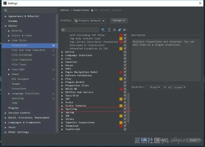Expand Version Control settings section
Viewport: 205px width, 147px height.
click(x=6, y=113)
